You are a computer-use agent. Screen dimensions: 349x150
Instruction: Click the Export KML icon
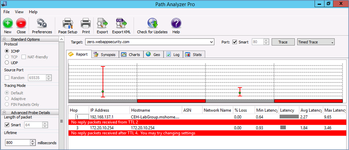[121, 23]
